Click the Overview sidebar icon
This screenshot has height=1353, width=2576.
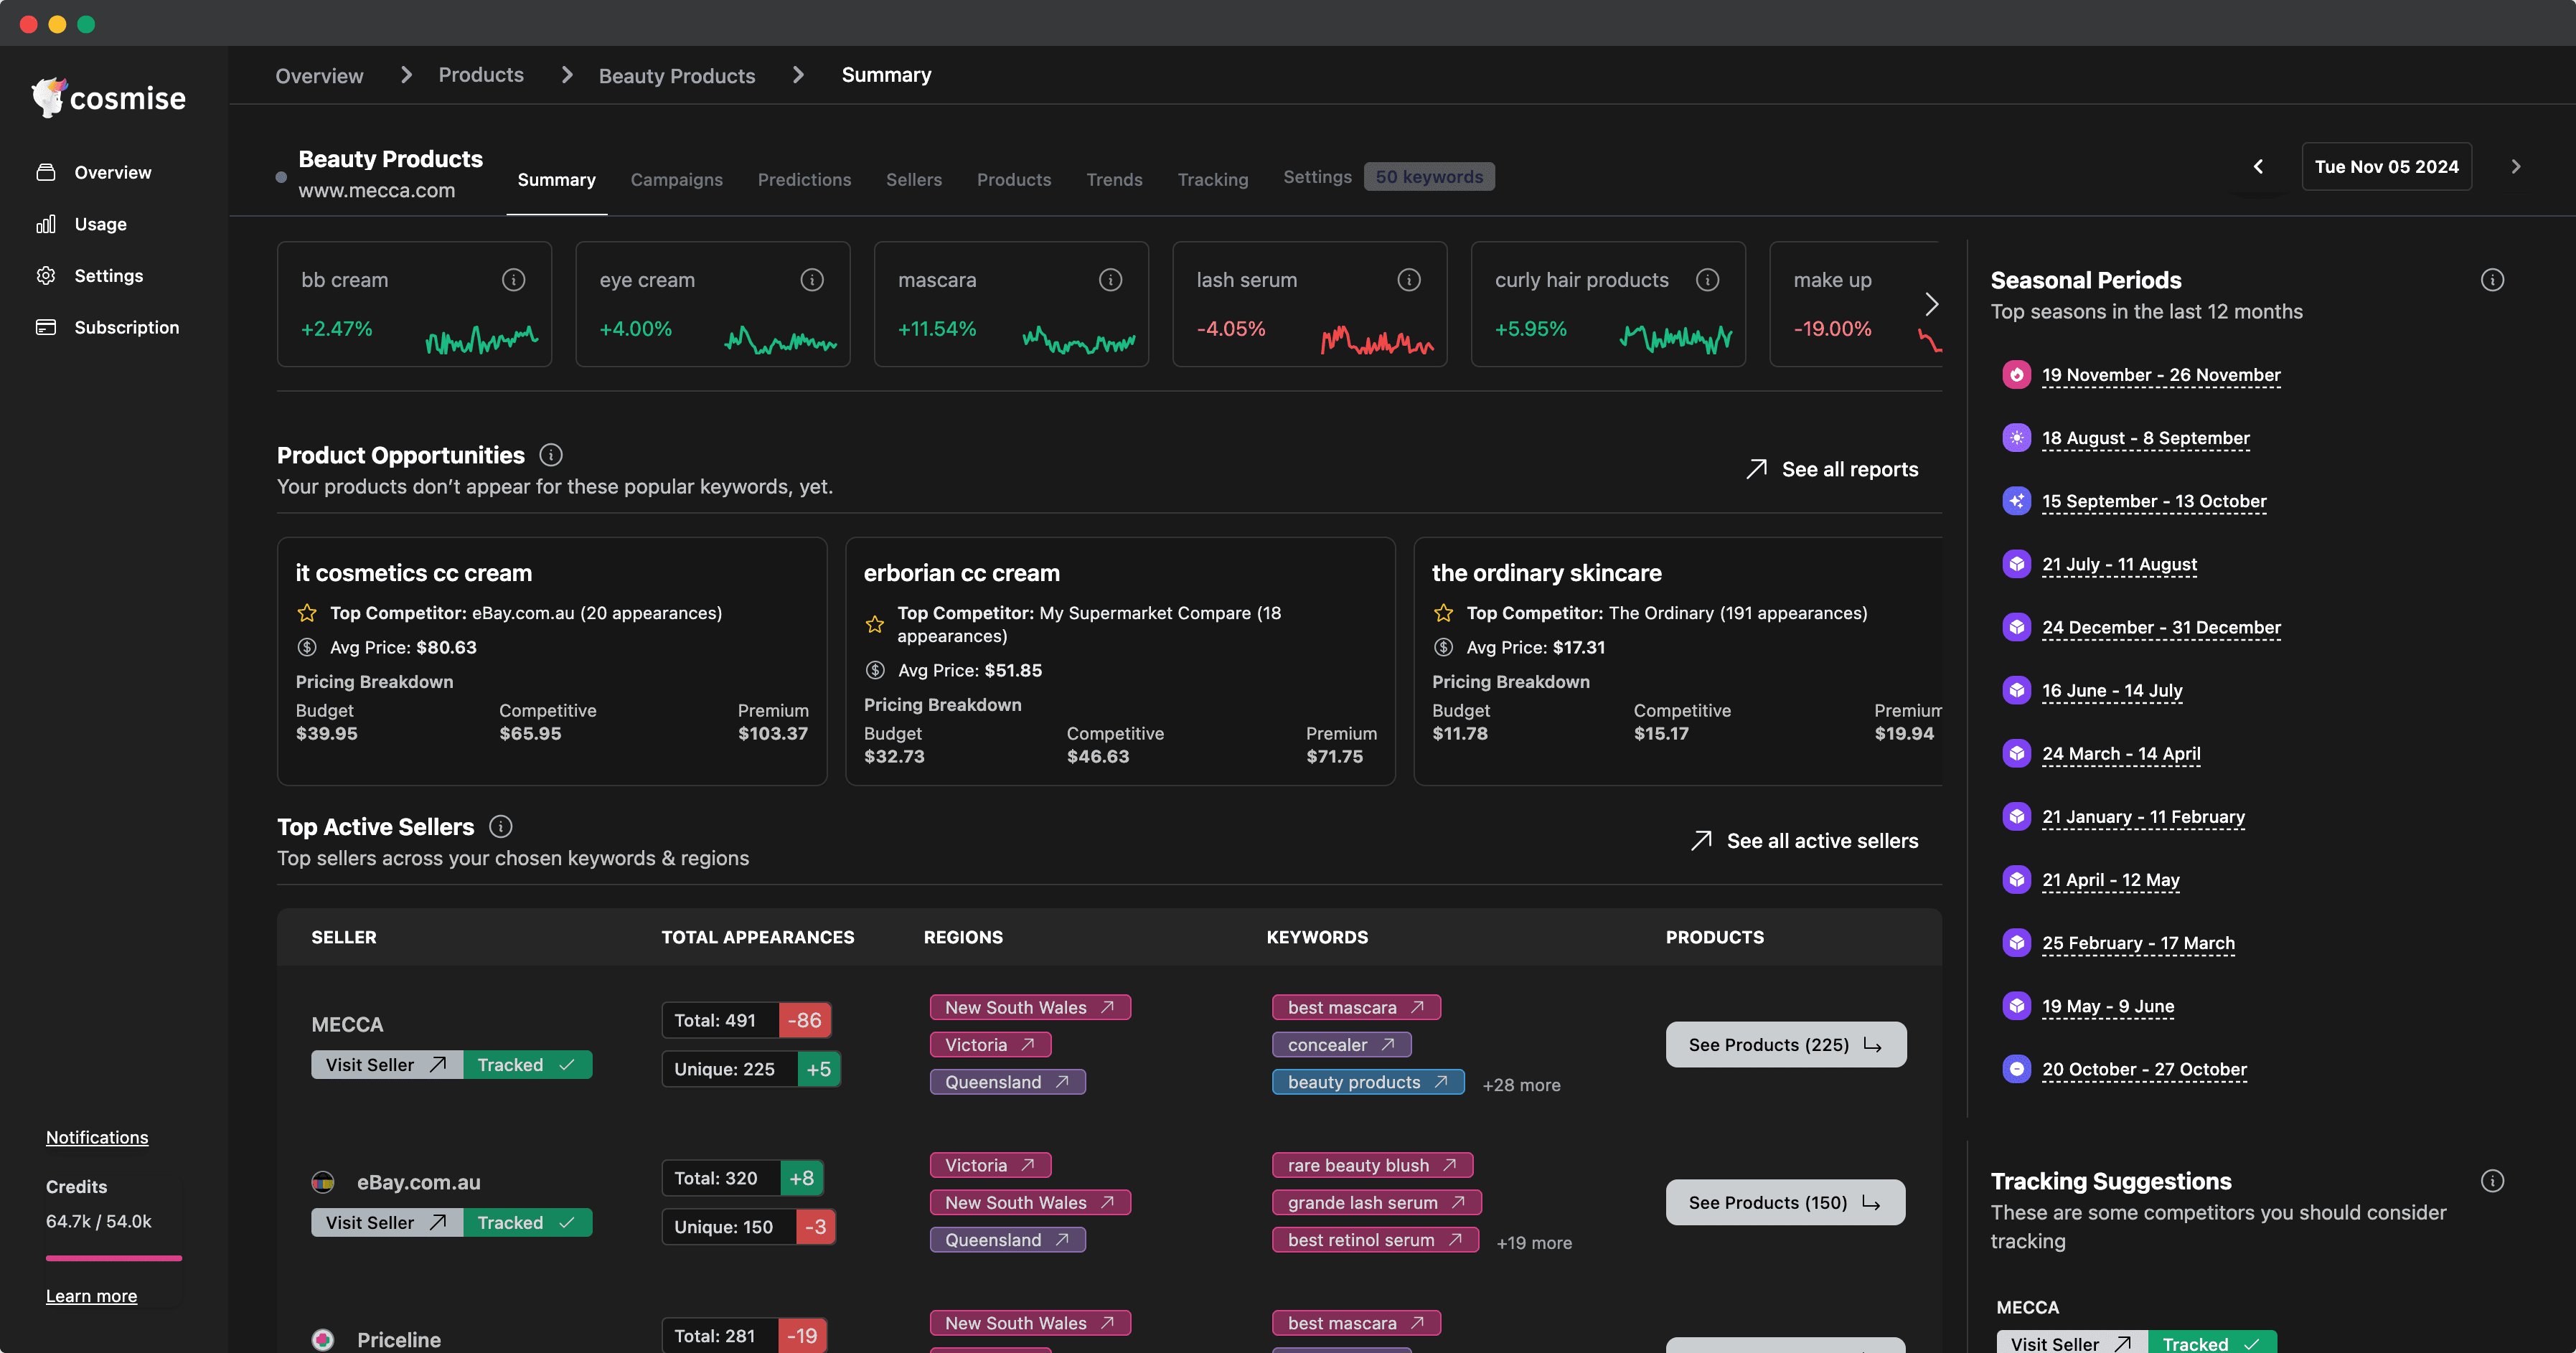[46, 172]
